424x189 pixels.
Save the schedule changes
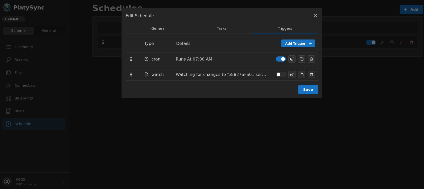click(x=308, y=89)
